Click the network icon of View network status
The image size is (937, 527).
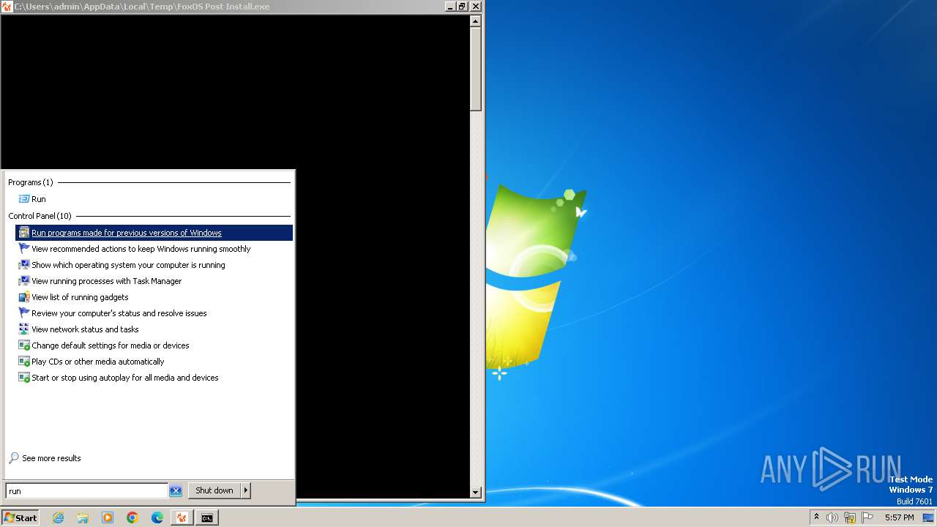click(24, 329)
